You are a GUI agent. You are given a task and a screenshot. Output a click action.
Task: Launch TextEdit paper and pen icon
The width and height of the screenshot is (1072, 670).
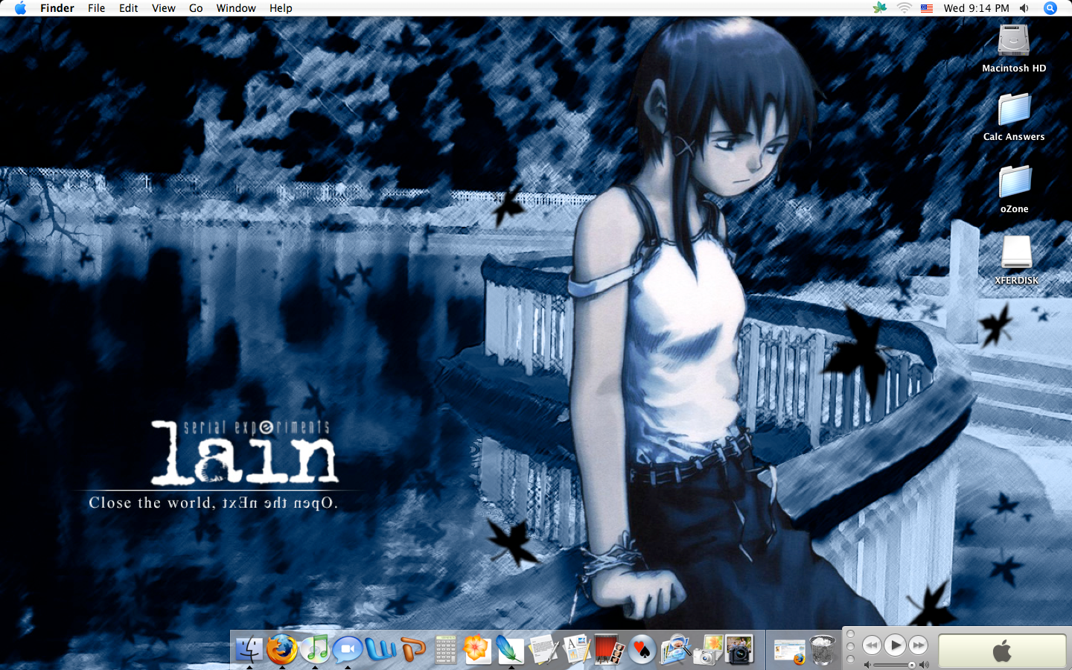[x=543, y=649]
